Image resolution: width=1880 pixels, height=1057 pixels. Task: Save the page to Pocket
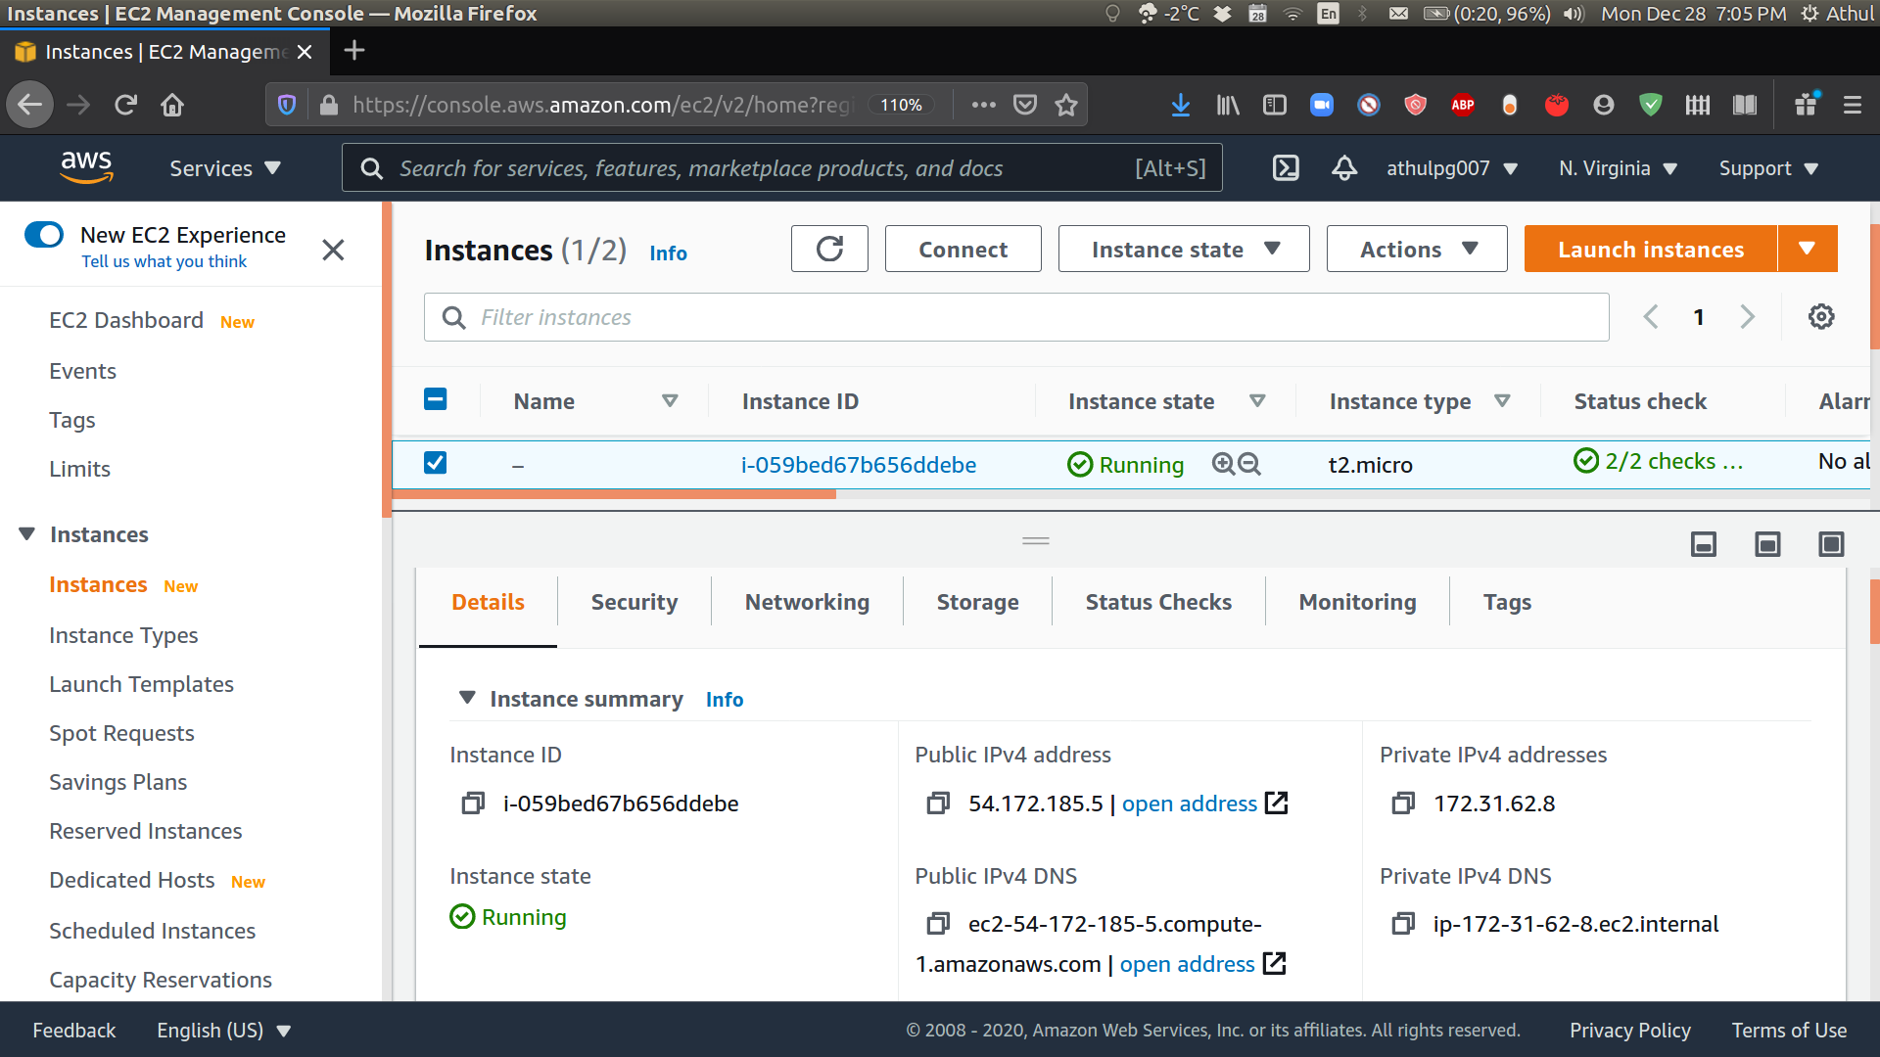click(1025, 105)
